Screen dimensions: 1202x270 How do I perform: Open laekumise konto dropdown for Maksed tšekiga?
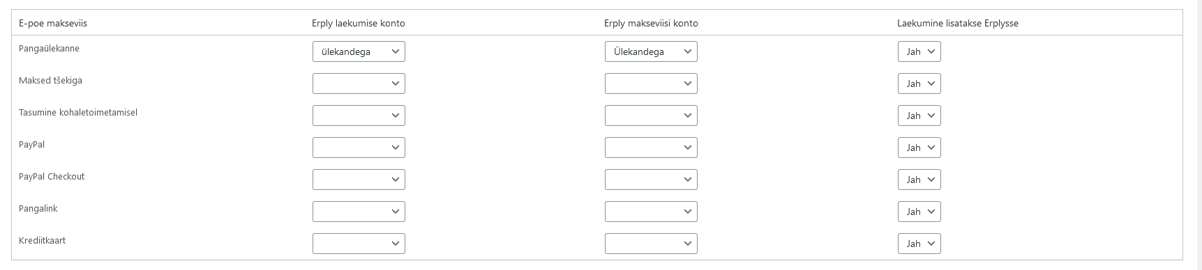359,84
